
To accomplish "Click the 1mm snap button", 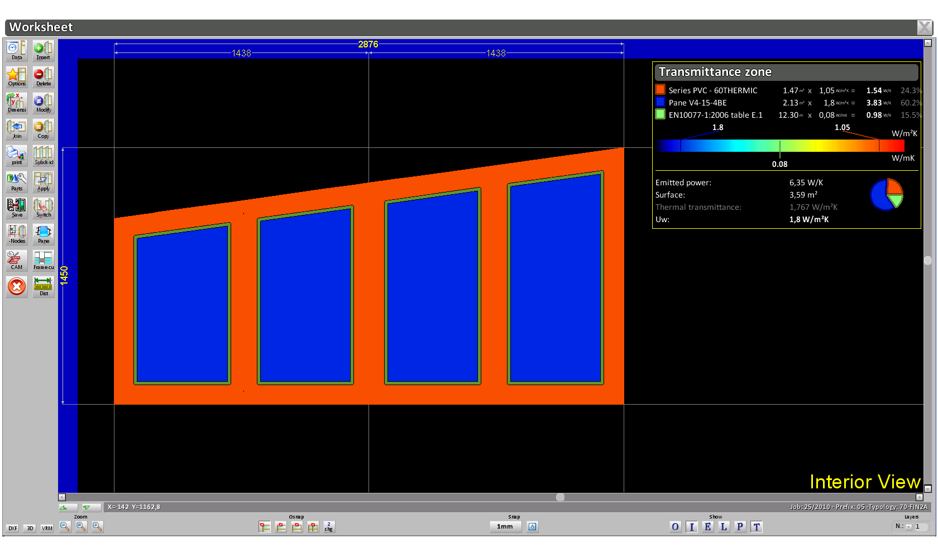I will tap(505, 527).
